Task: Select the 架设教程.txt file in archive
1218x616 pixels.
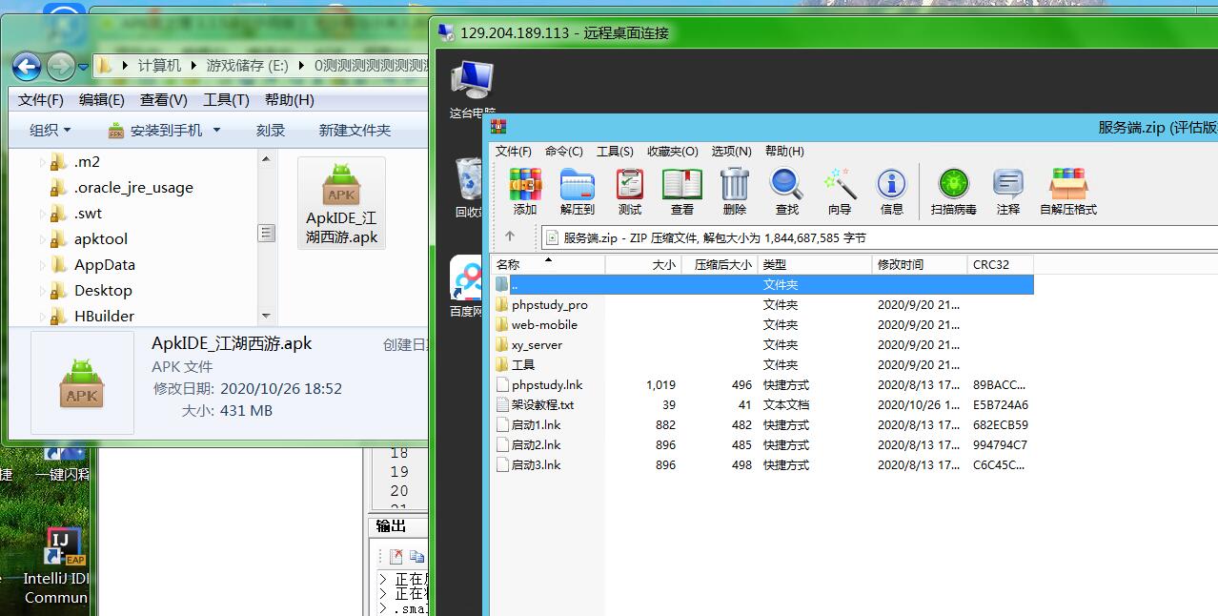Action: [x=542, y=405]
